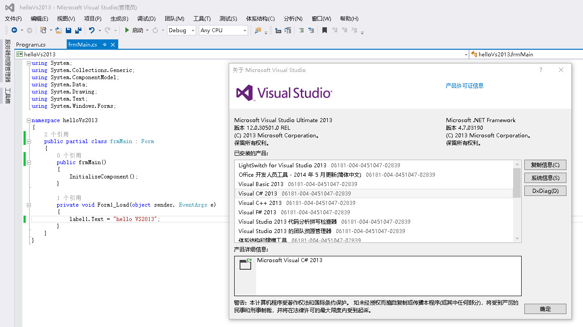The height and width of the screenshot is (327, 583).
Task: Open the 体系结构(C) menu
Action: coord(261,18)
